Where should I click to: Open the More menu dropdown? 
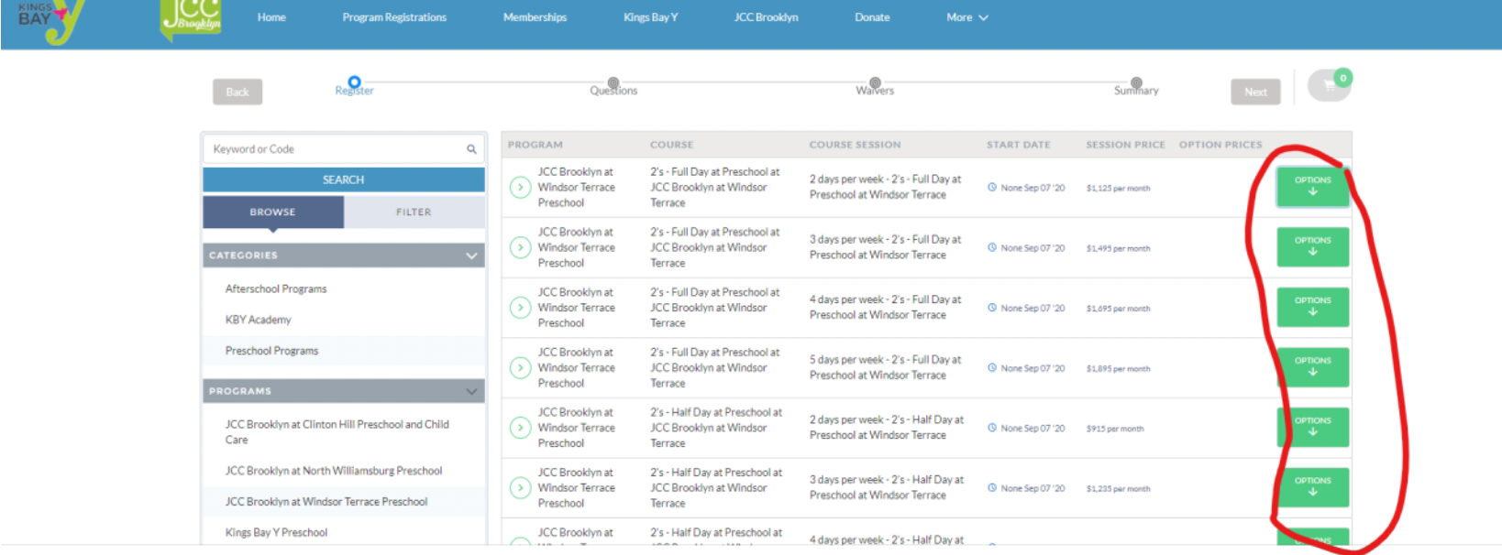[x=967, y=17]
